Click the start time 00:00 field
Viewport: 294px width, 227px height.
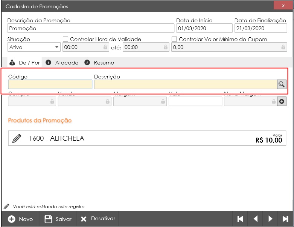[86, 47]
